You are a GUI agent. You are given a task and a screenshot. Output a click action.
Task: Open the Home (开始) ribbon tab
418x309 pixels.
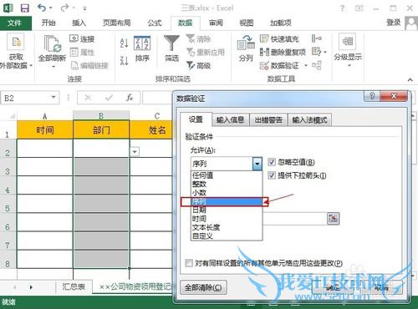pos(48,23)
